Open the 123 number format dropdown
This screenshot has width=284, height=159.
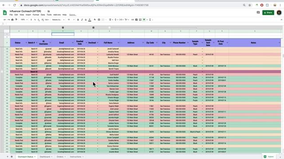(47, 19)
